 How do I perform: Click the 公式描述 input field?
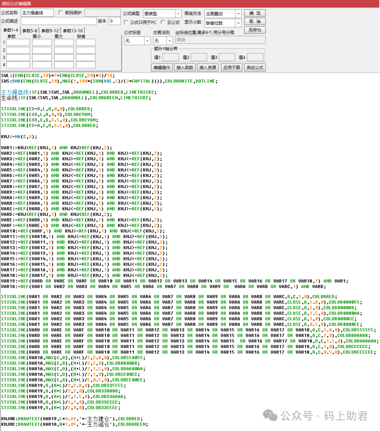point(58,21)
